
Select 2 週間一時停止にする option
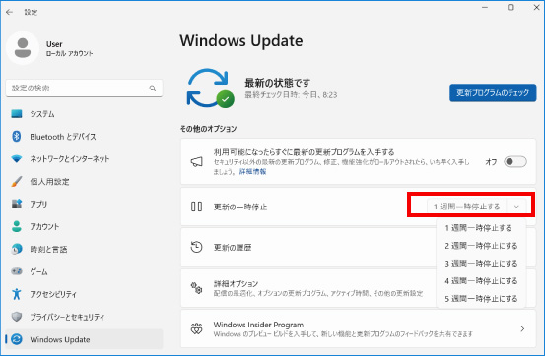coord(481,246)
